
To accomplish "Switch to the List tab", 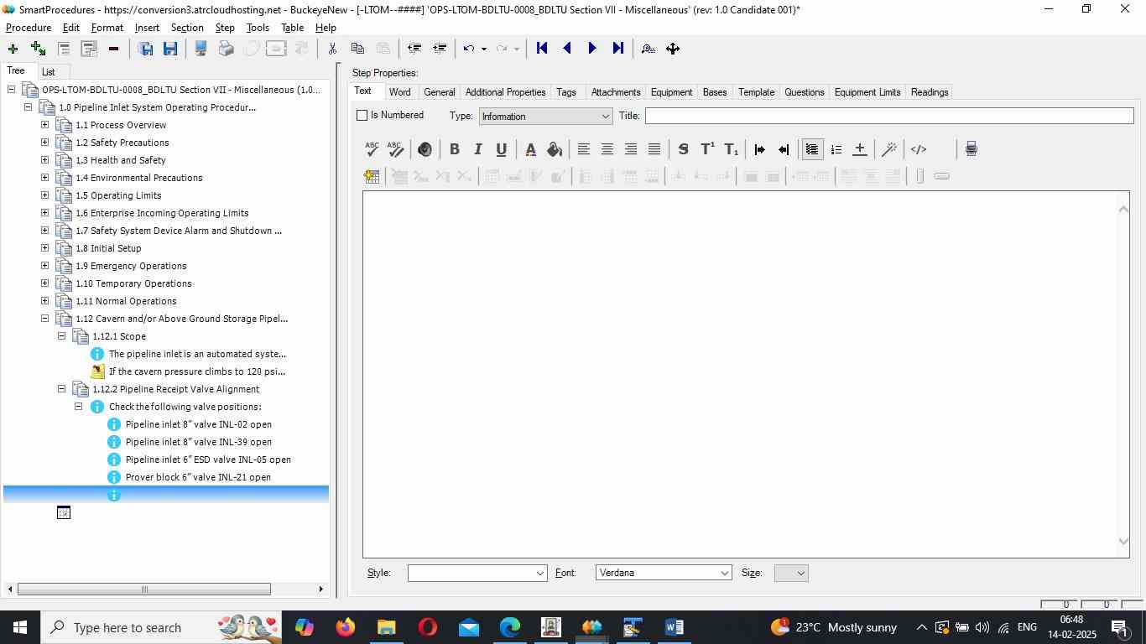I will pos(49,72).
